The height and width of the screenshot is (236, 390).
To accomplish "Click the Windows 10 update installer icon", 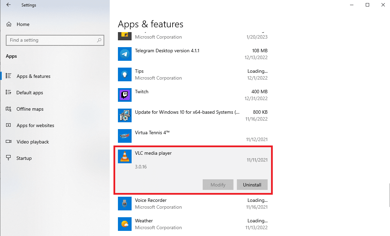I will tap(125, 115).
